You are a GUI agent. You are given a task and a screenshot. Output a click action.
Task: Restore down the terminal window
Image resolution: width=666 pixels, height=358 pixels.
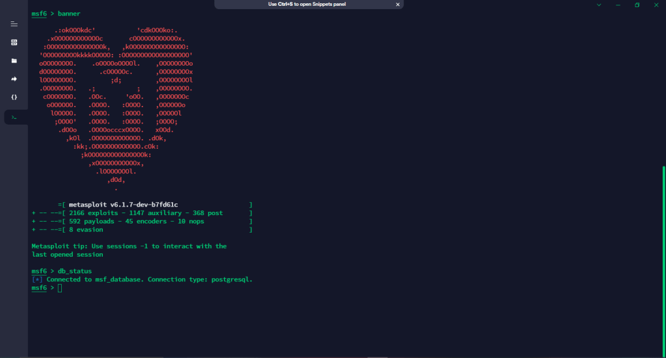coord(637,5)
